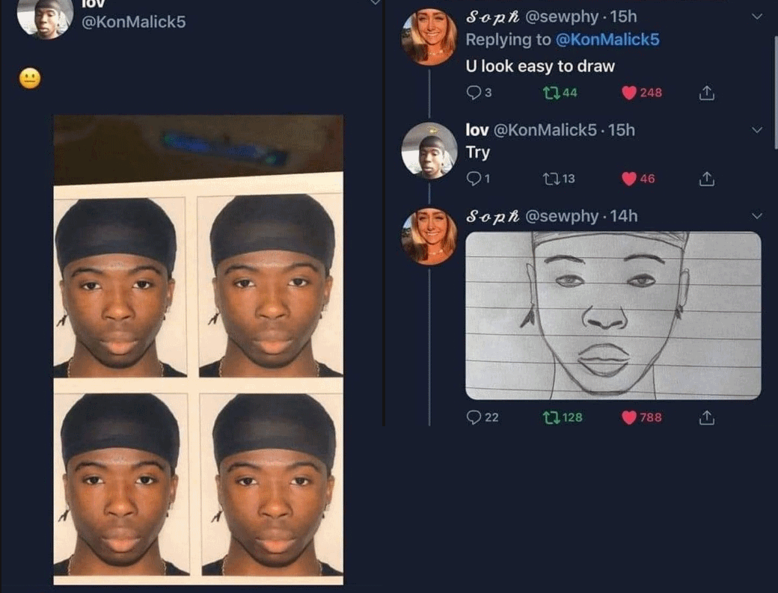The width and height of the screenshot is (778, 593).
Task: Open options chevron on the 15h Soph tweet
Action: coord(757,16)
